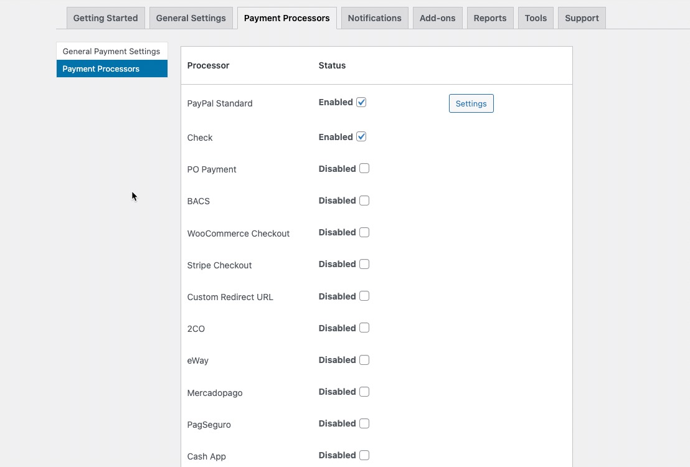Switch to General Settings tab

[191, 18]
